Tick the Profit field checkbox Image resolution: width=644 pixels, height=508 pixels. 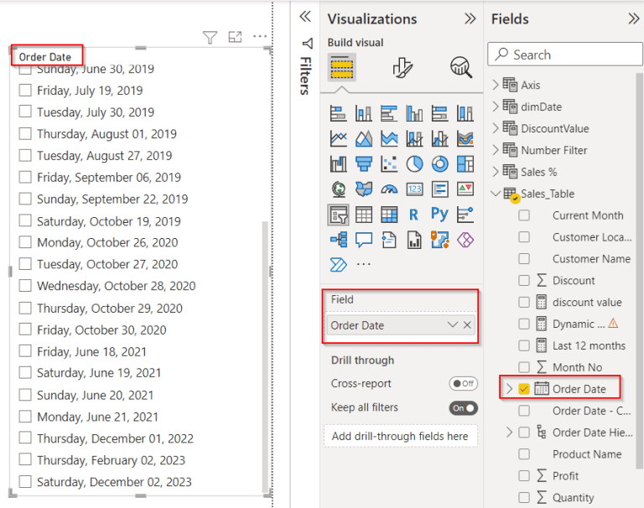[x=524, y=475]
